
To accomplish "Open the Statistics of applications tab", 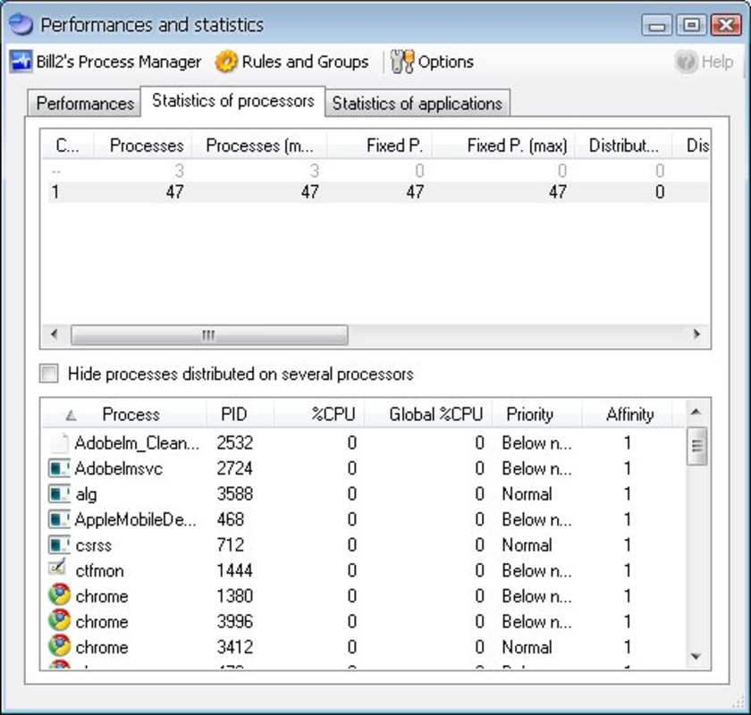I will [417, 104].
